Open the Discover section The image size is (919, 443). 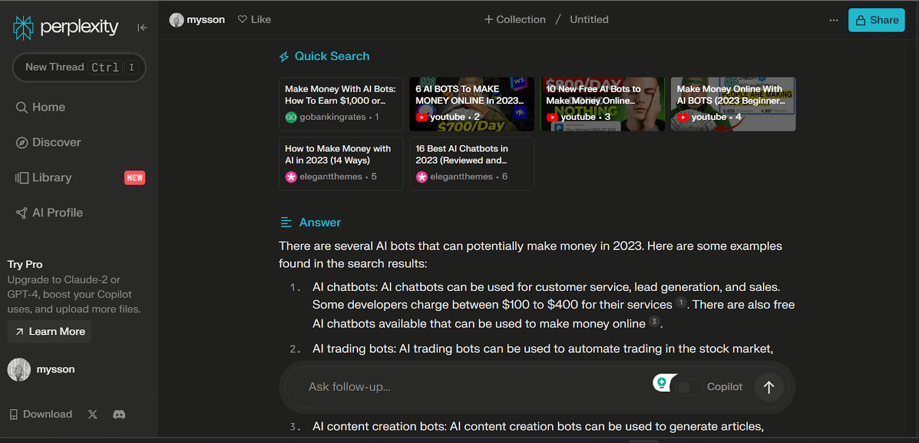[48, 142]
